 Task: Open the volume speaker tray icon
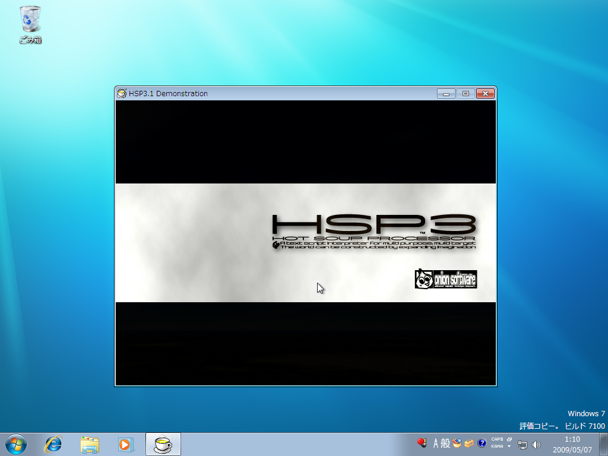536,444
